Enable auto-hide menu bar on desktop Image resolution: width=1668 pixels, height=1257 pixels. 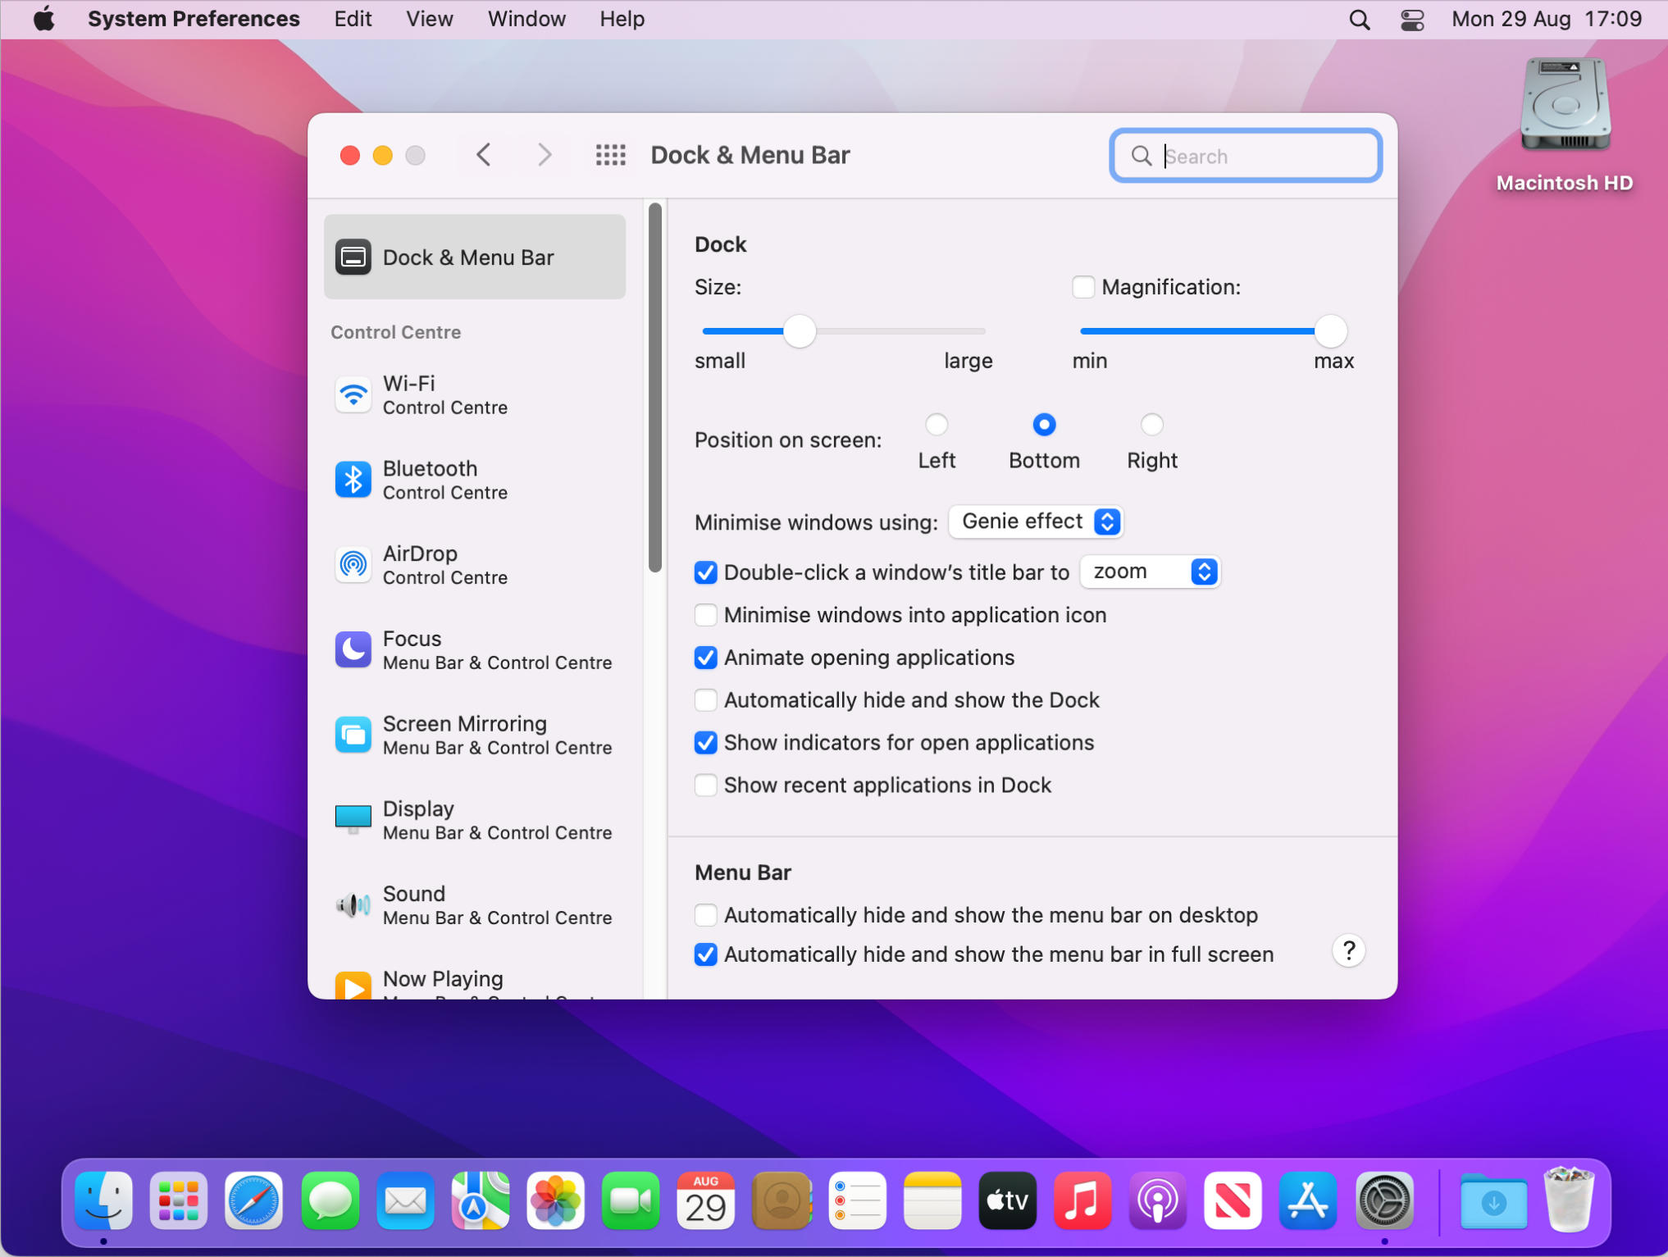click(x=706, y=915)
